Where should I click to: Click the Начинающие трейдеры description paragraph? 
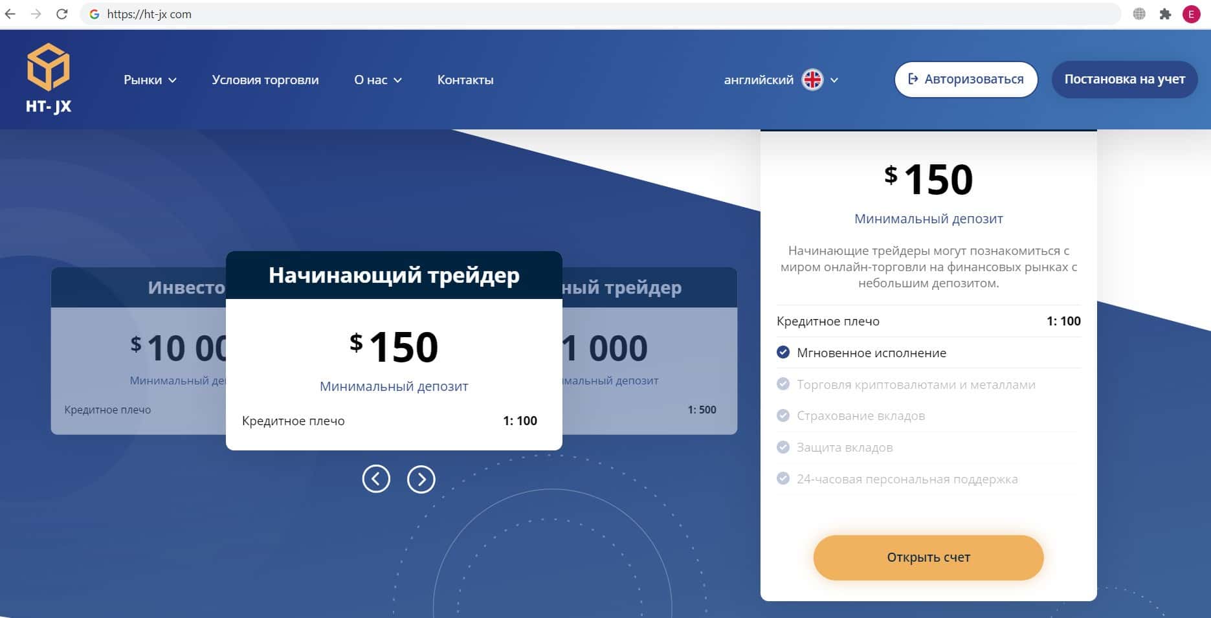point(929,267)
